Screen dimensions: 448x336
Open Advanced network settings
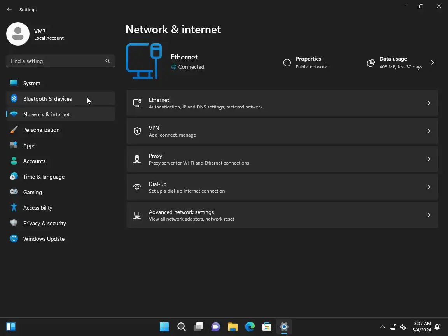[x=282, y=215]
